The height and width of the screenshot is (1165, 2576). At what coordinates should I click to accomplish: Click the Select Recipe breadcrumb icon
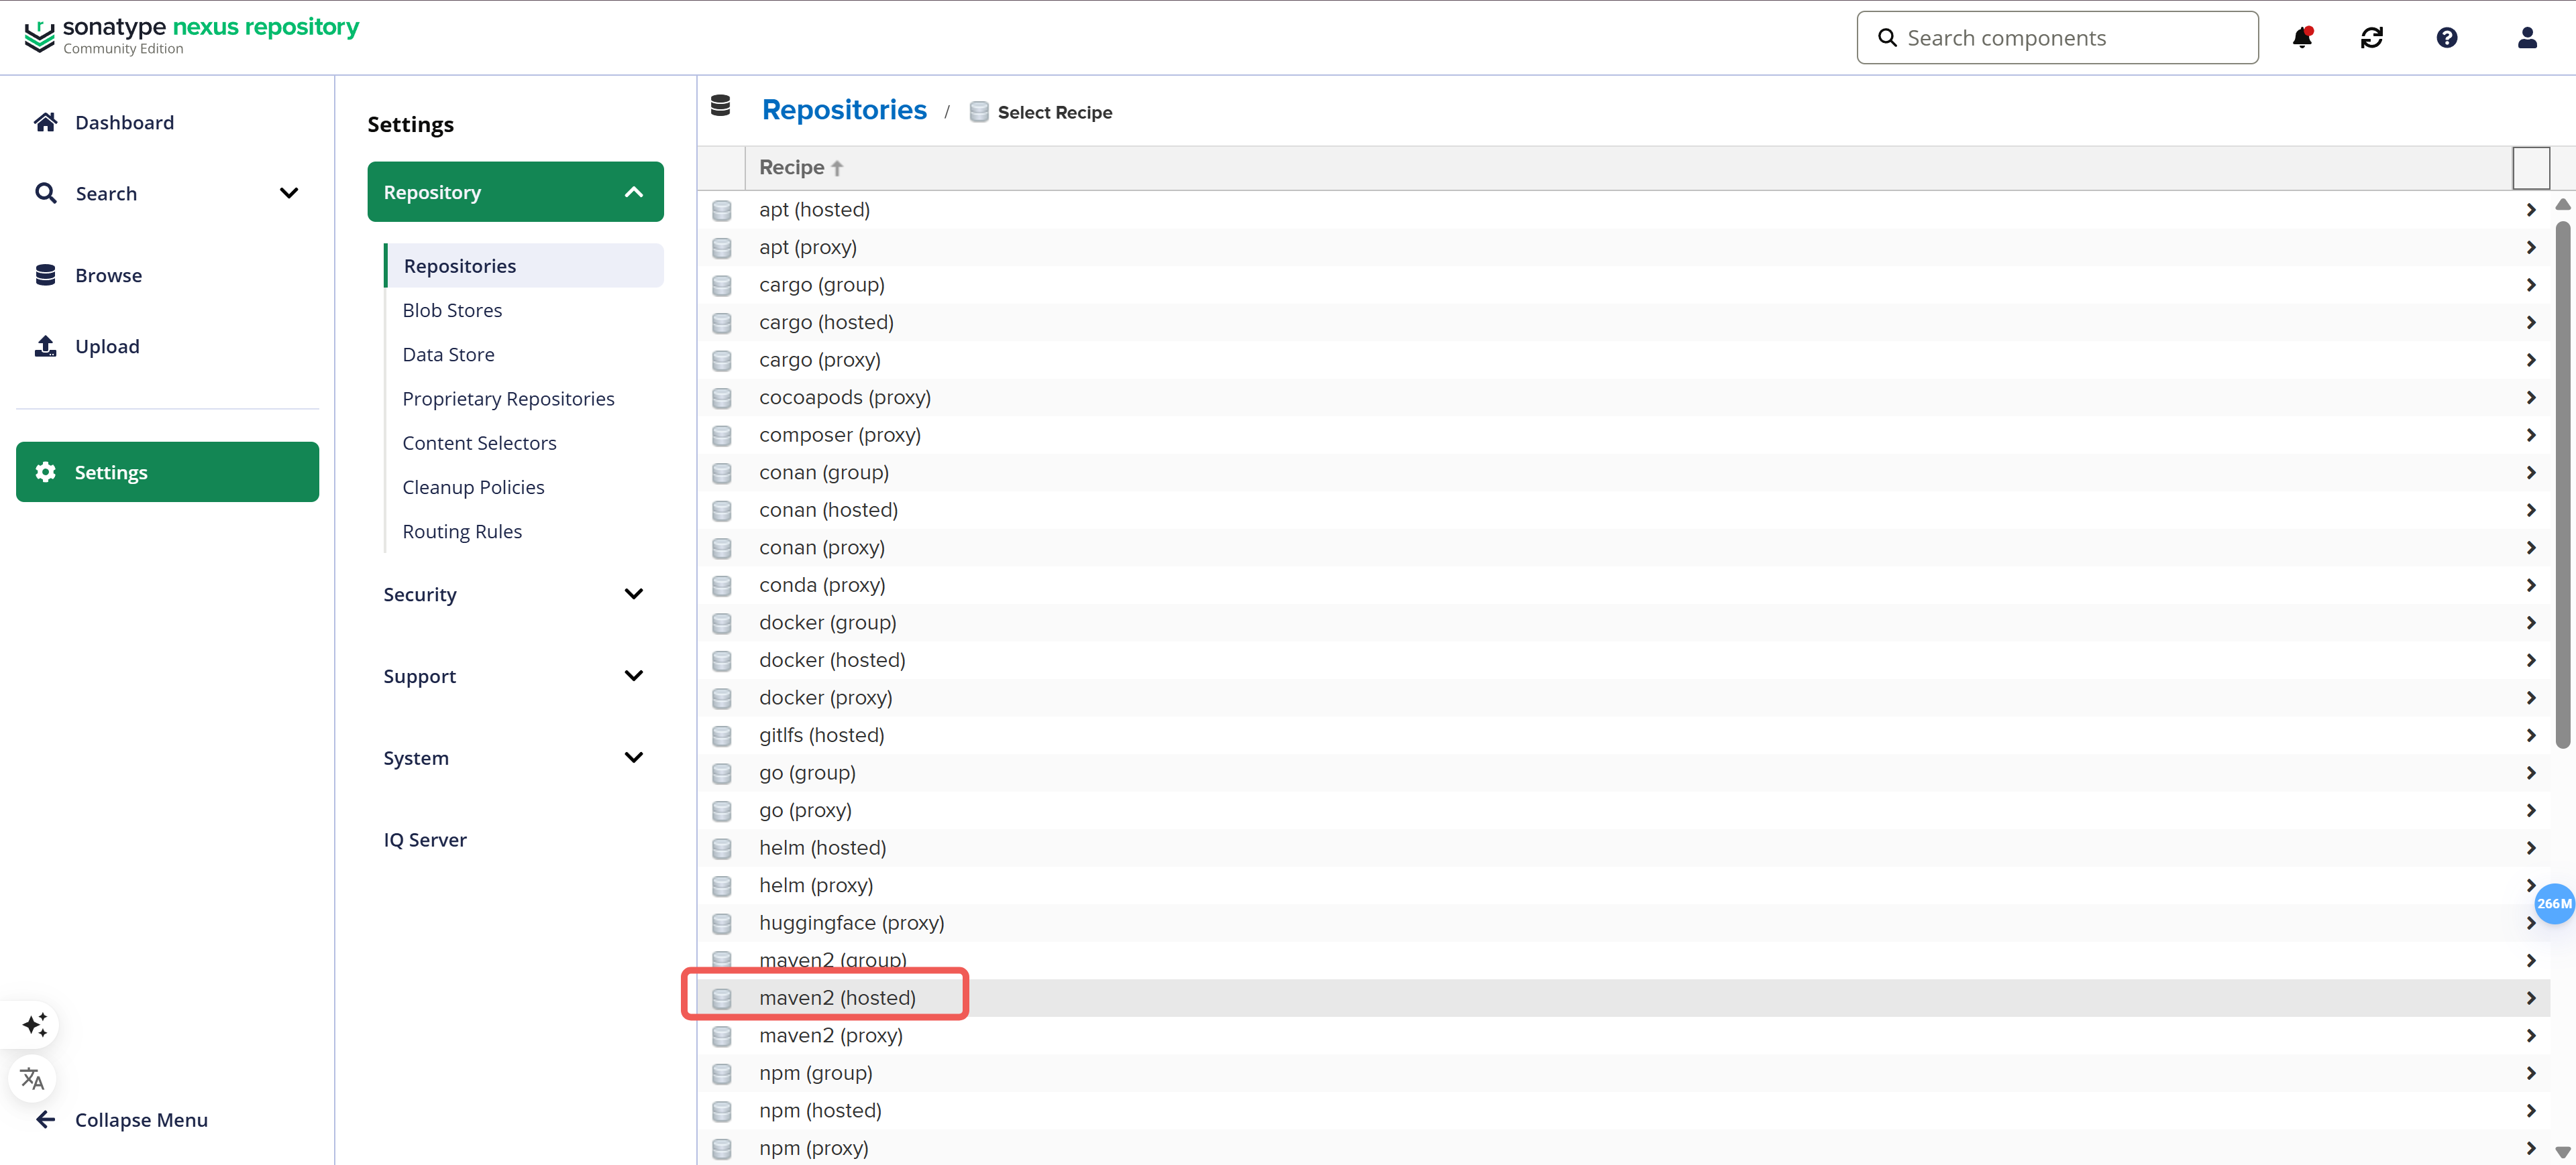click(979, 112)
